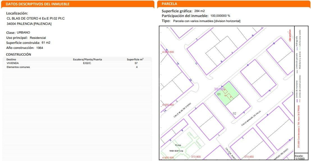The width and height of the screenshot is (311, 161).
Task: Click the map coordinate '373.850'
Action: coord(249,157)
